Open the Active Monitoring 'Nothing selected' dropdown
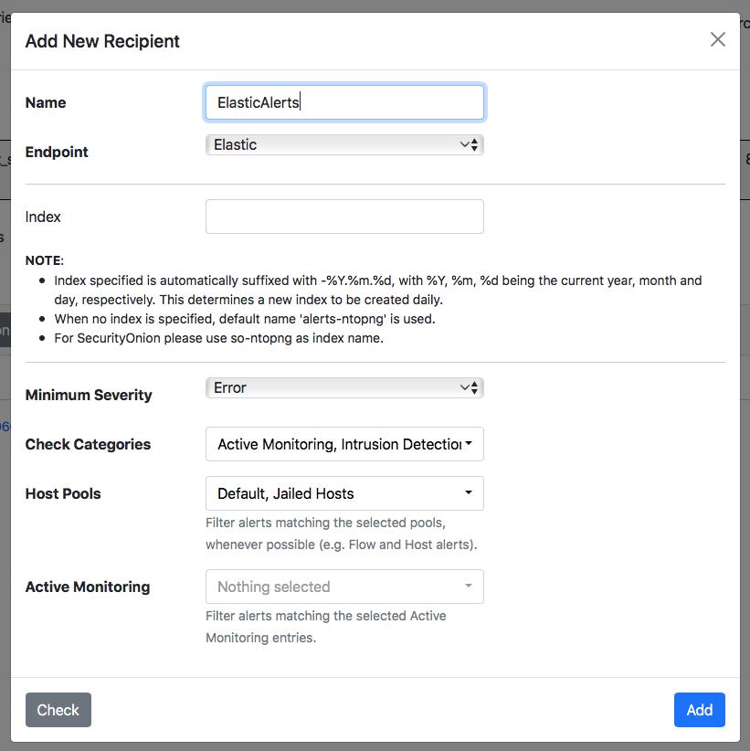Screen dimensions: 750x751 [344, 587]
